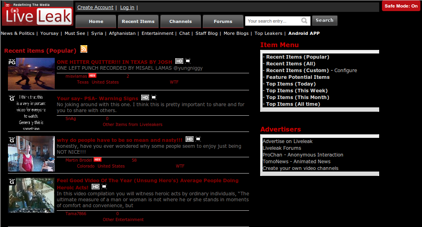Open why do people have to be so mean title

tap(119, 140)
